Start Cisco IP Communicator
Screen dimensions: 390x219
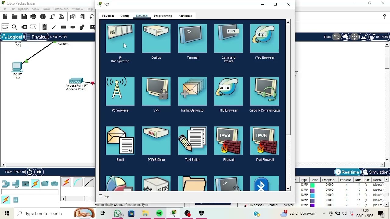264,91
